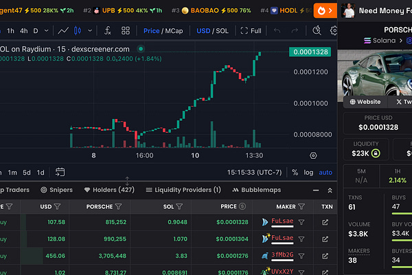The image size is (412, 275).
Task: Set chart range to 5d
Action: (27, 173)
